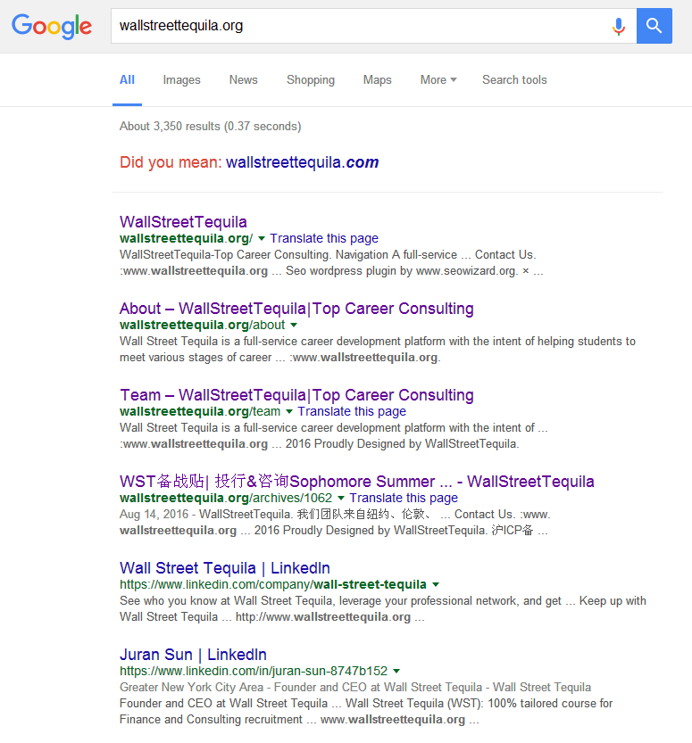Click the Google logo
692x743 pixels.
pyautogui.click(x=52, y=26)
